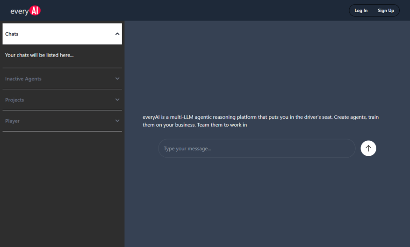The image size is (410, 247).
Task: Select the Player section label
Action: coord(12,121)
